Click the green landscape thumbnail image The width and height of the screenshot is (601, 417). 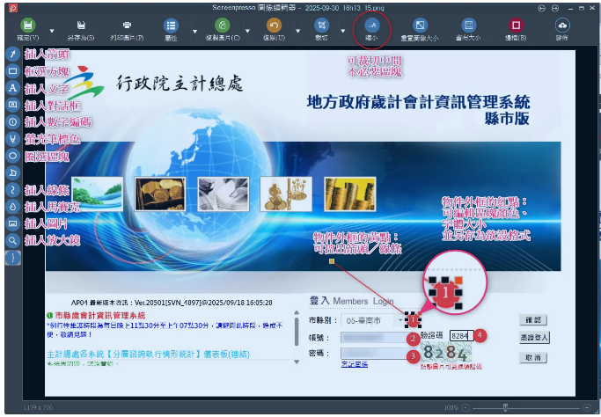coord(98,194)
